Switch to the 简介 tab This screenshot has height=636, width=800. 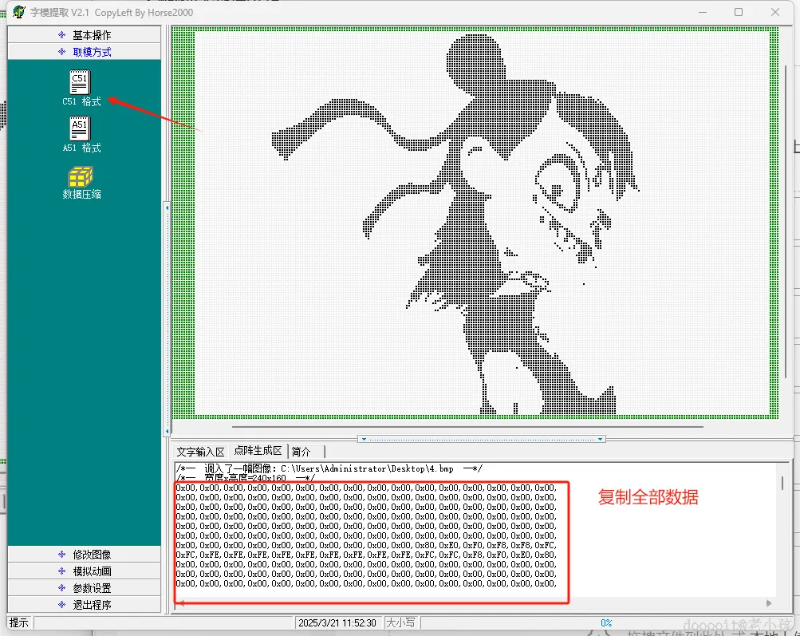[x=302, y=452]
